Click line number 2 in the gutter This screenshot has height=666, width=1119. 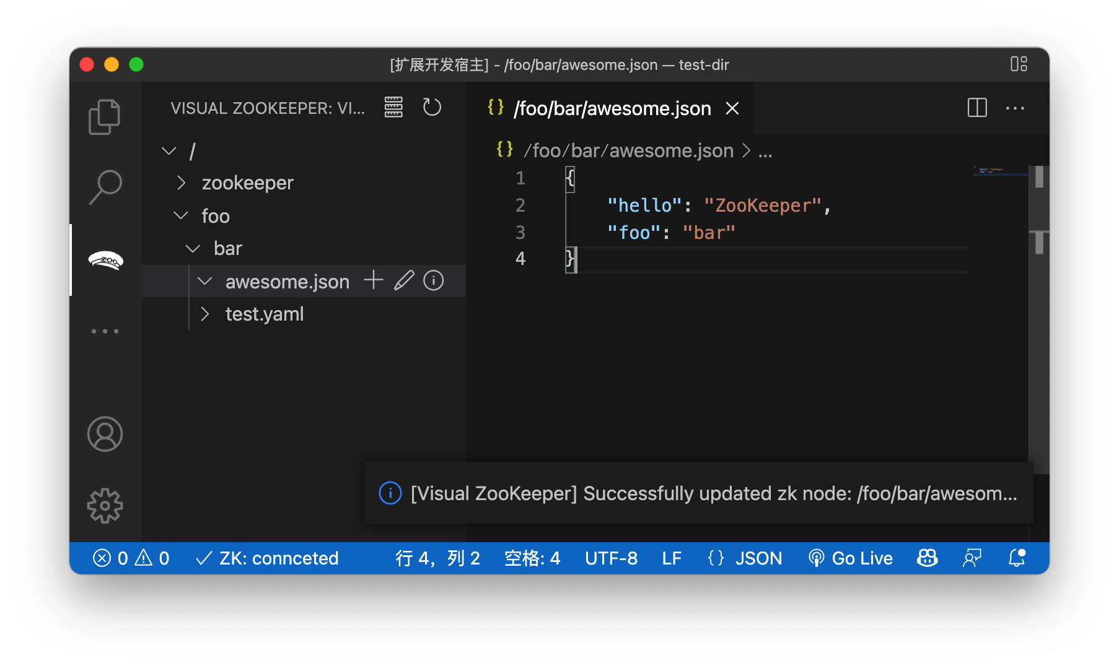520,205
